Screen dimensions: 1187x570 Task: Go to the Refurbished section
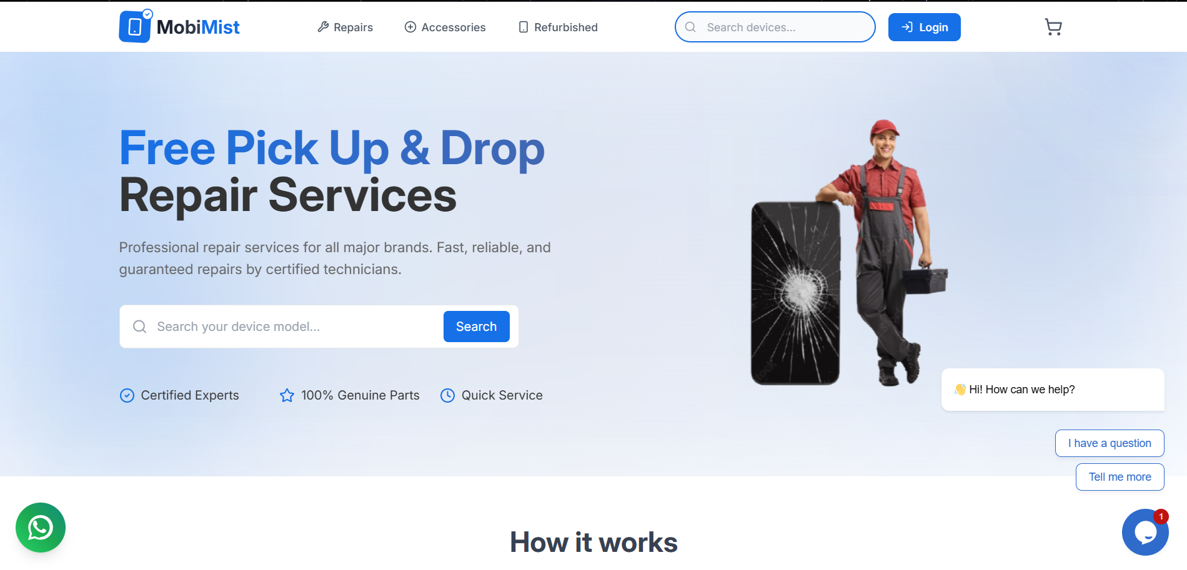(x=558, y=27)
